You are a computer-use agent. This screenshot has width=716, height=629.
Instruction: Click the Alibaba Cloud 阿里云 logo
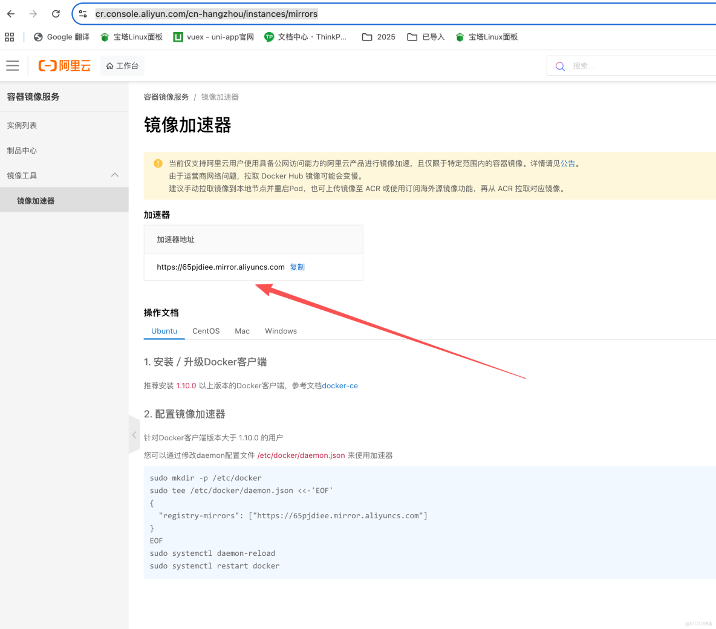(65, 65)
